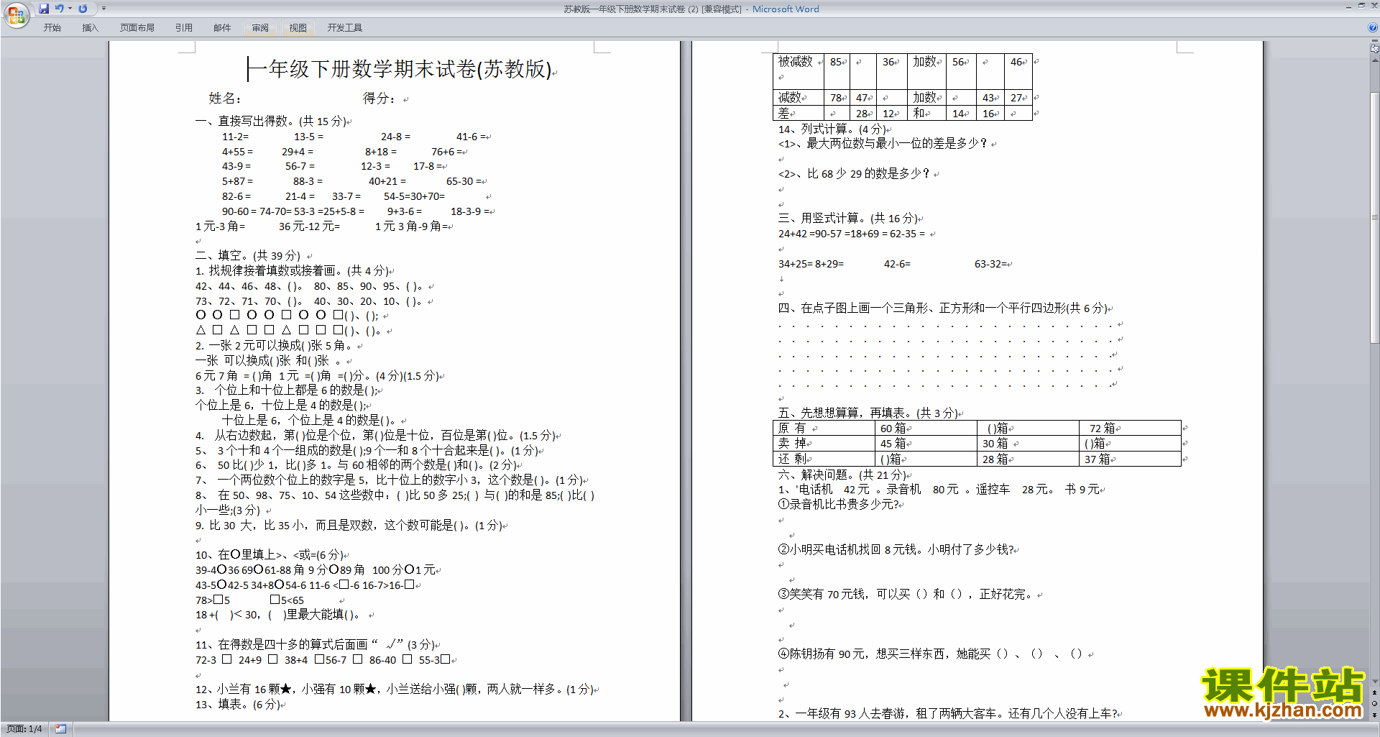
Task: Click the expression 41-6 =
Action: (471, 137)
